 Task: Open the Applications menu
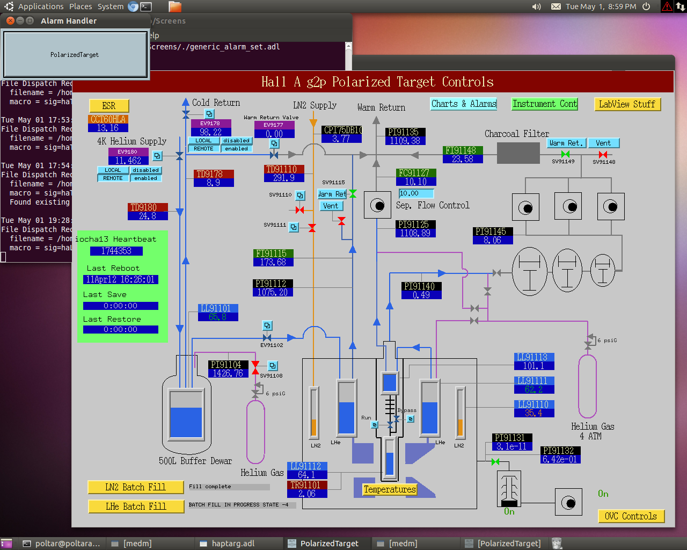[41, 6]
